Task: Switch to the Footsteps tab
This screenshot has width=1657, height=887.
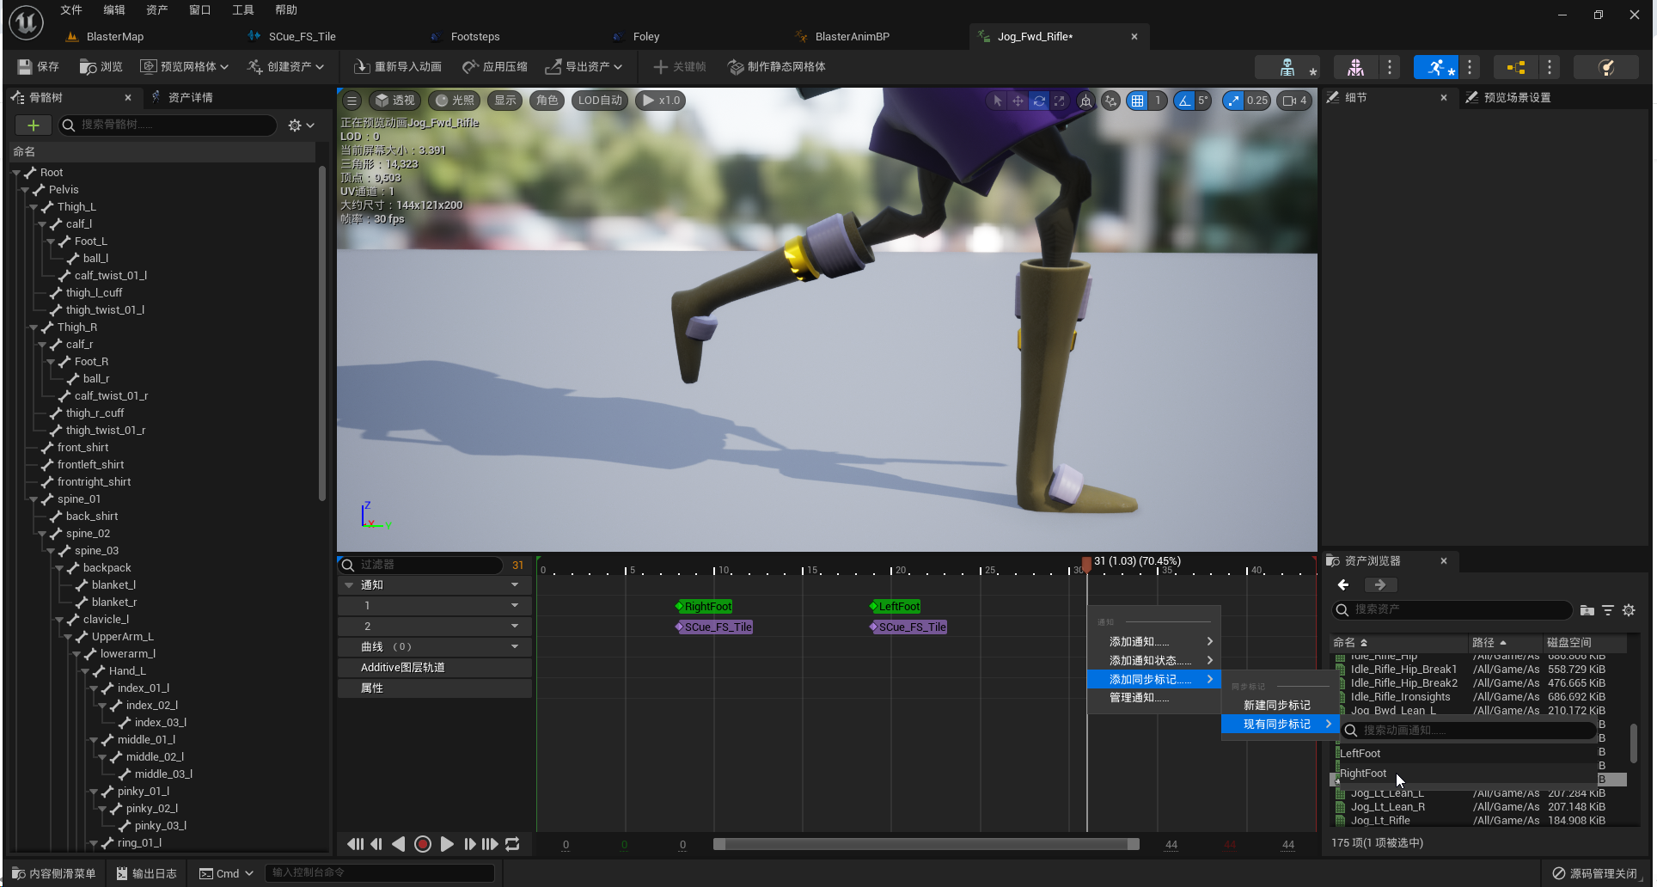Action: click(x=474, y=37)
